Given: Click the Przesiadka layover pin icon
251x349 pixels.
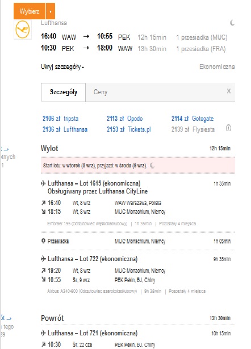Looking at the screenshot, I should [43, 241].
